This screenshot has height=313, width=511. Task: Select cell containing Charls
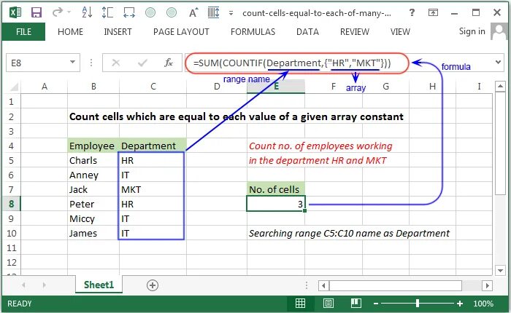(93, 161)
